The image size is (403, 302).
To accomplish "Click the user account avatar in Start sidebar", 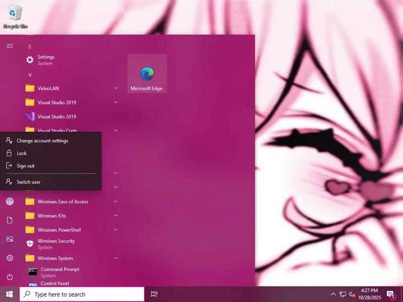I will coord(10,201).
